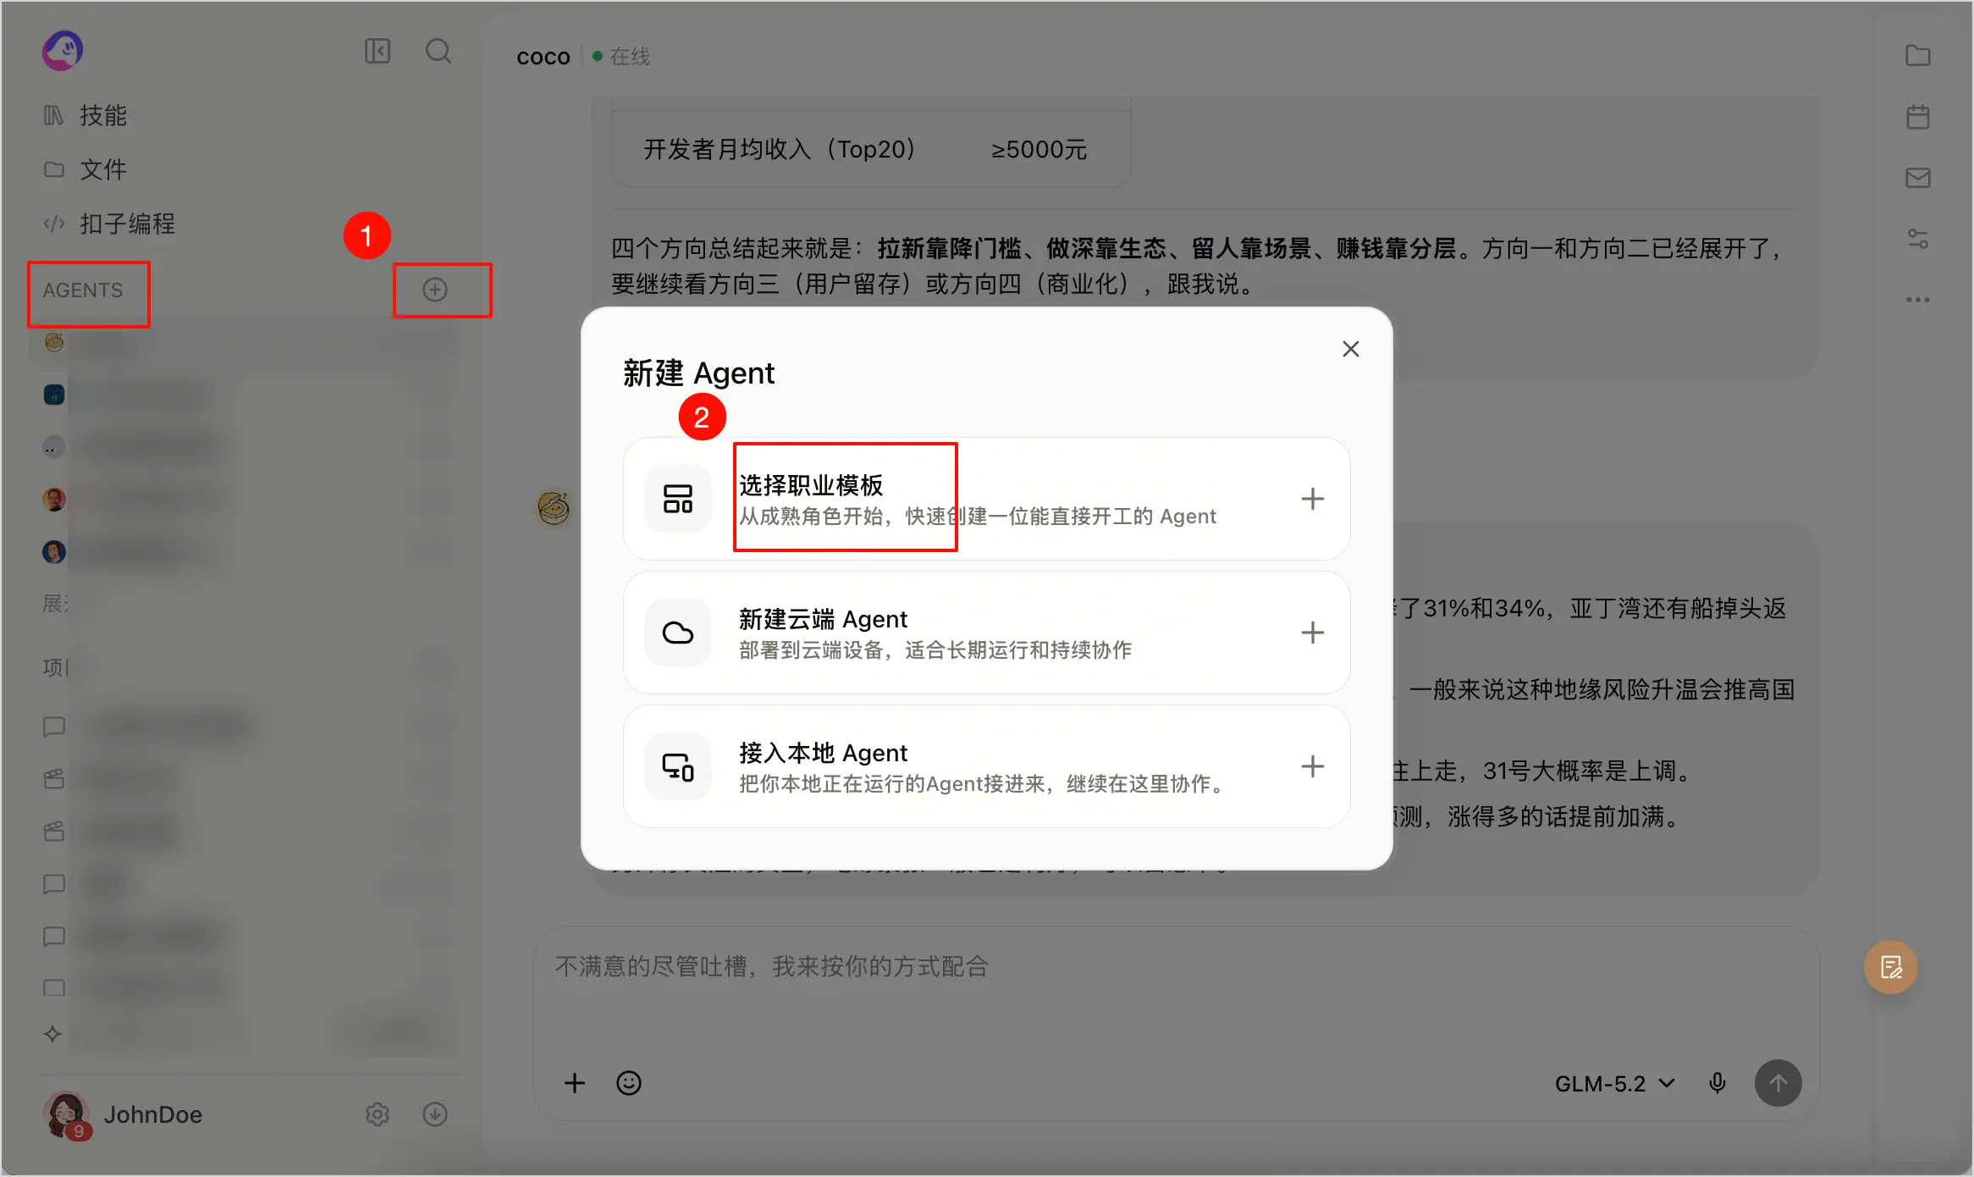
Task: Close the 新建 Agent dialog
Action: [x=1350, y=349]
